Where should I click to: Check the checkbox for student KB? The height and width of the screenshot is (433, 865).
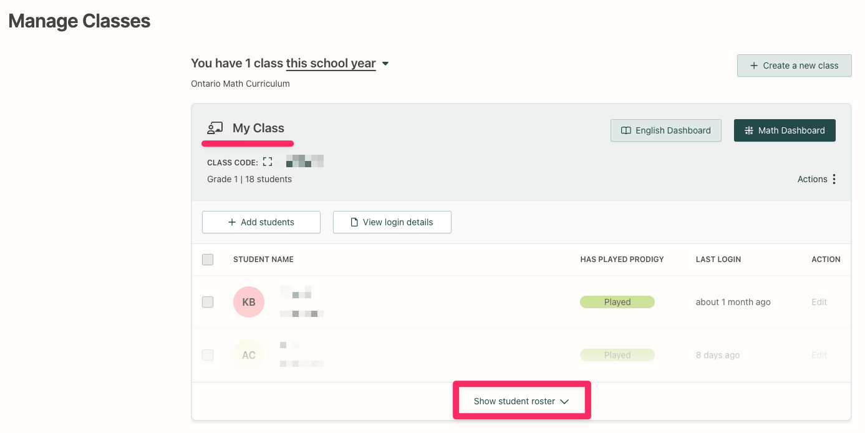[208, 301]
